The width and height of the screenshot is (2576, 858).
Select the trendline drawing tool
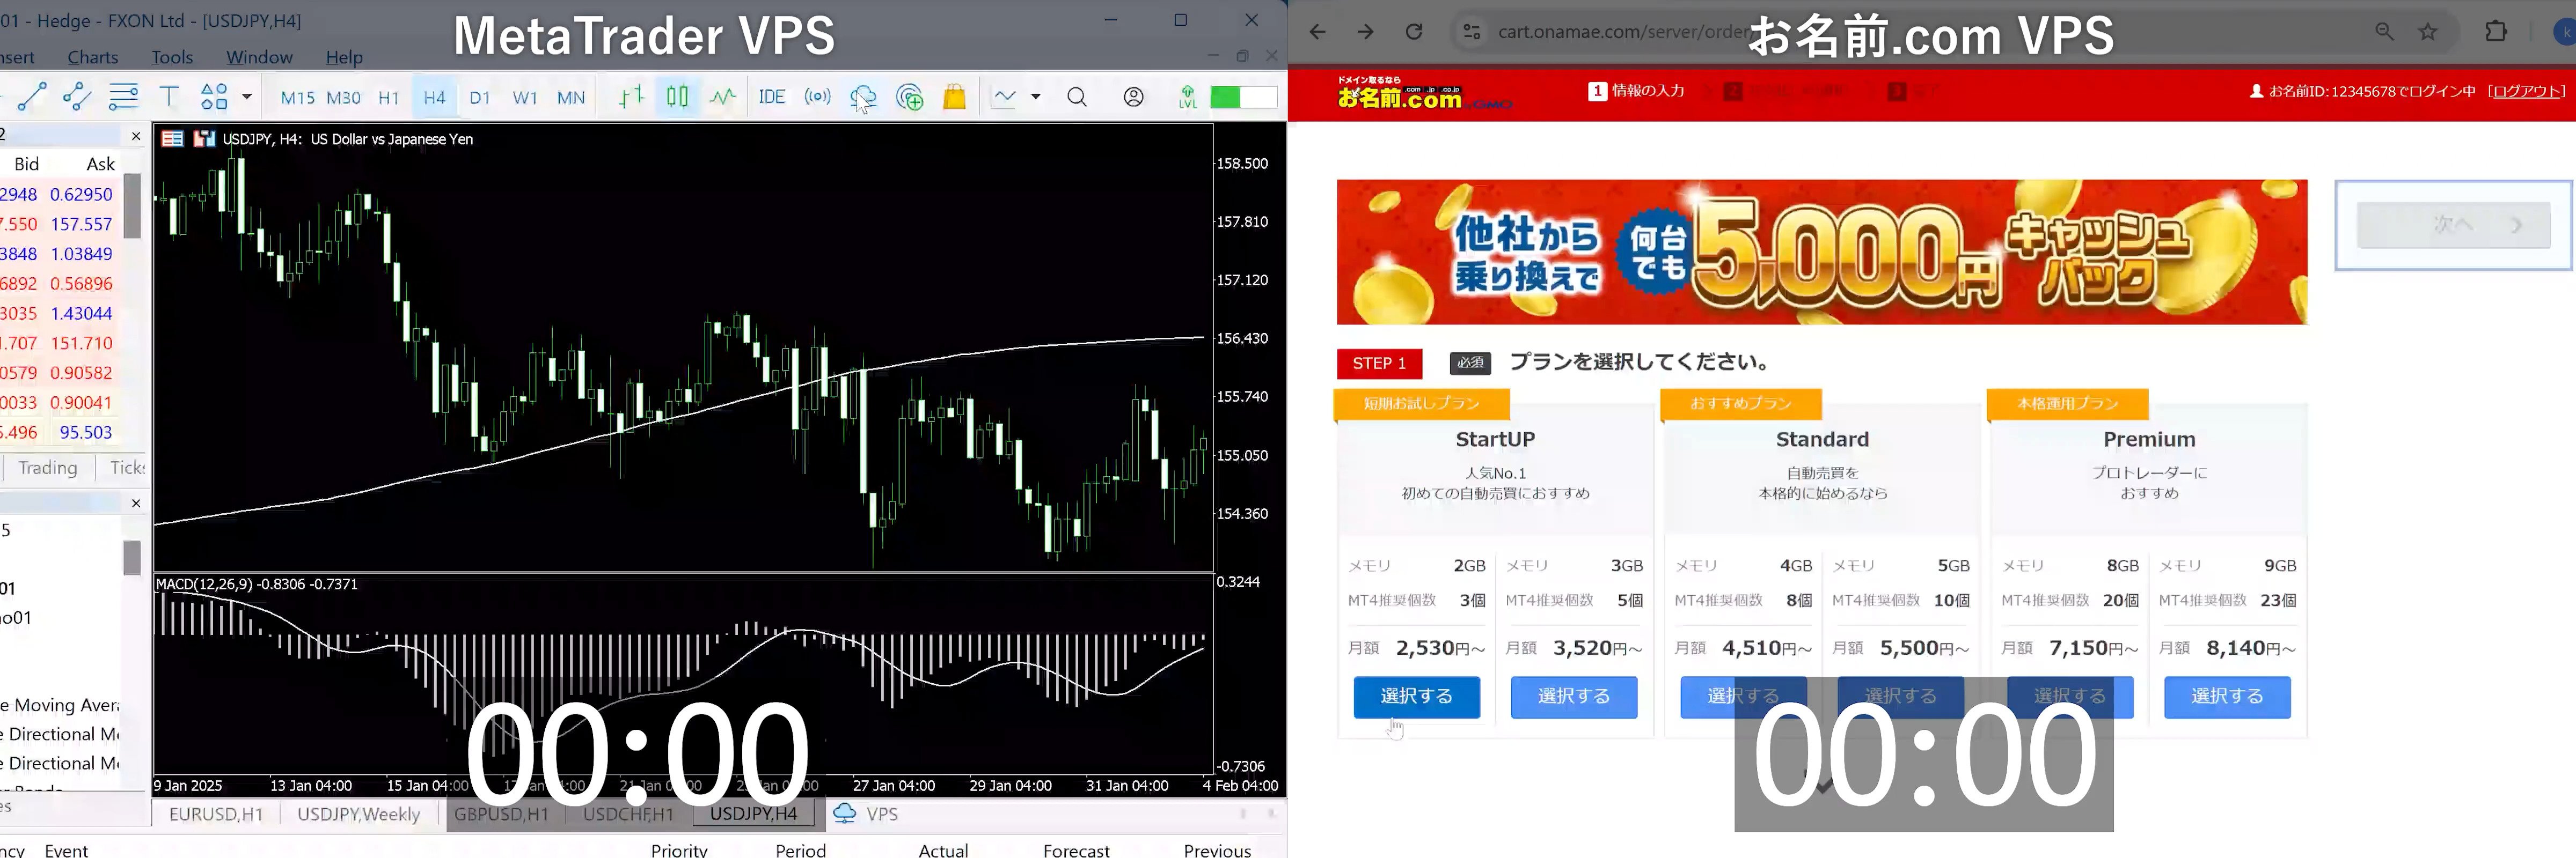point(32,97)
